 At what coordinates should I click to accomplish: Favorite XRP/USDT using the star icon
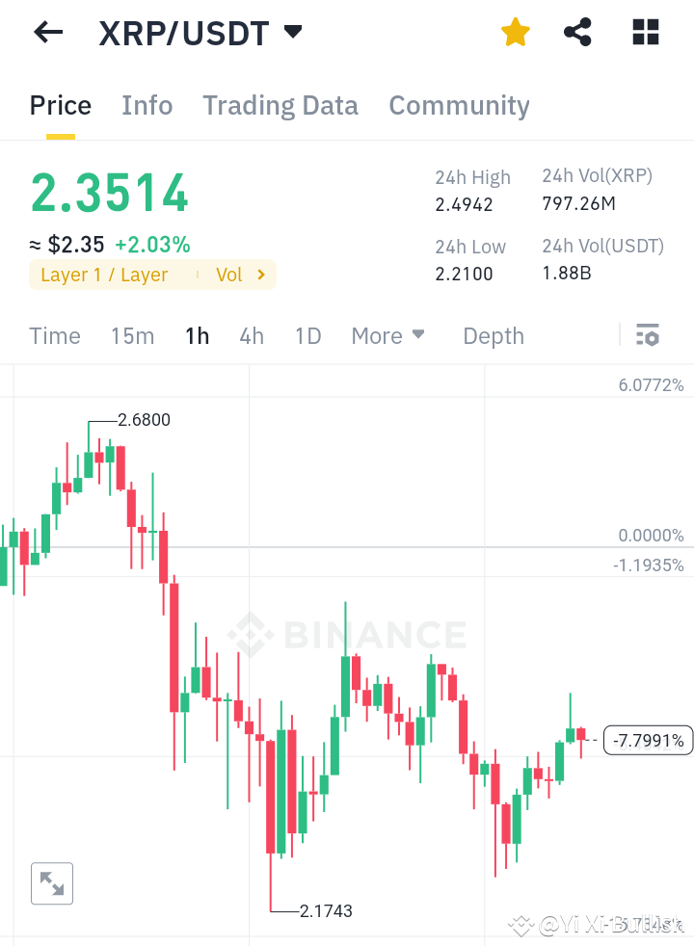(516, 32)
